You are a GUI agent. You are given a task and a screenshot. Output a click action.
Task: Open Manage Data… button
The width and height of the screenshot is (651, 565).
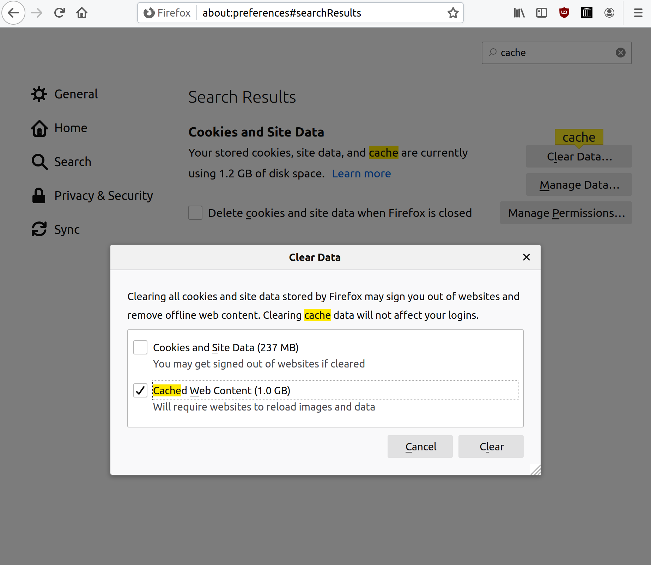click(x=579, y=184)
